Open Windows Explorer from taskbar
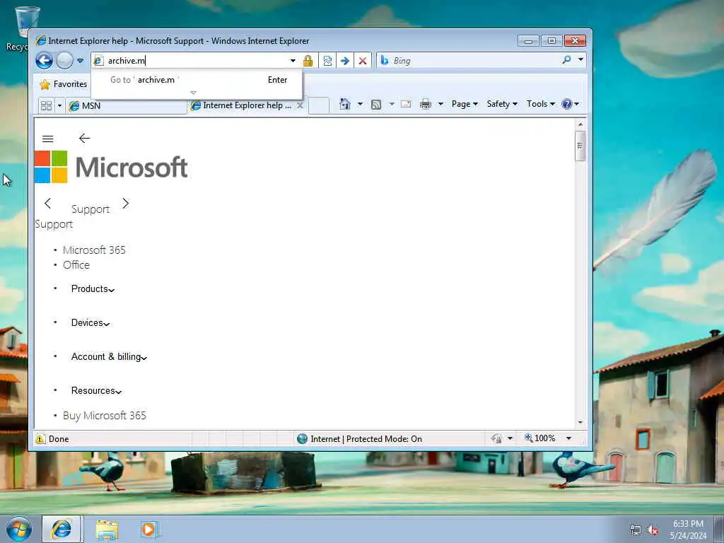Viewport: 724px width, 543px height. click(107, 530)
